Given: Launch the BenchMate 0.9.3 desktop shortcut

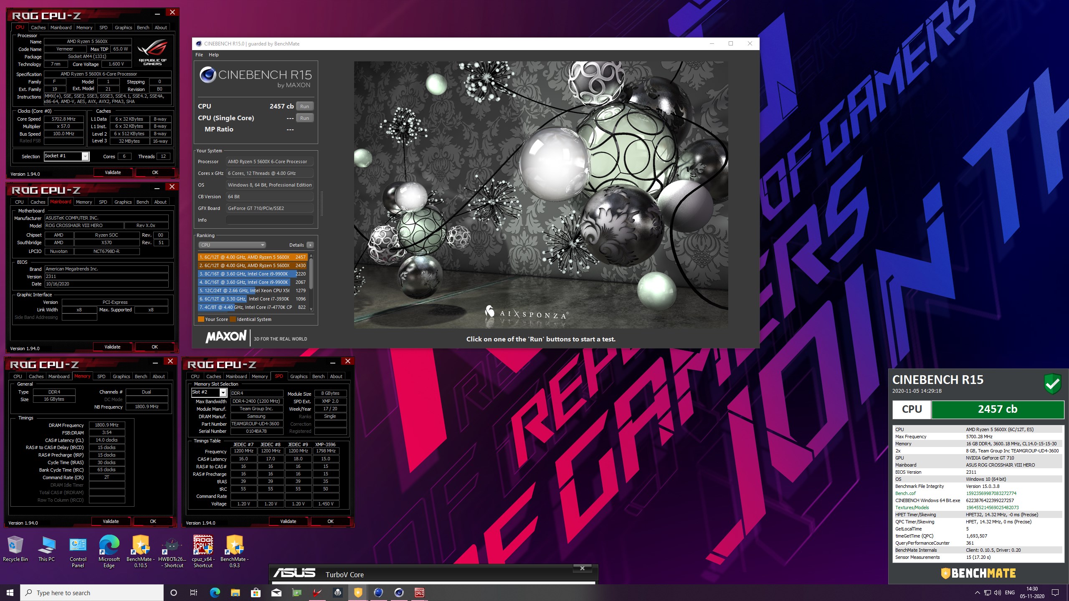Looking at the screenshot, I should click(x=235, y=552).
